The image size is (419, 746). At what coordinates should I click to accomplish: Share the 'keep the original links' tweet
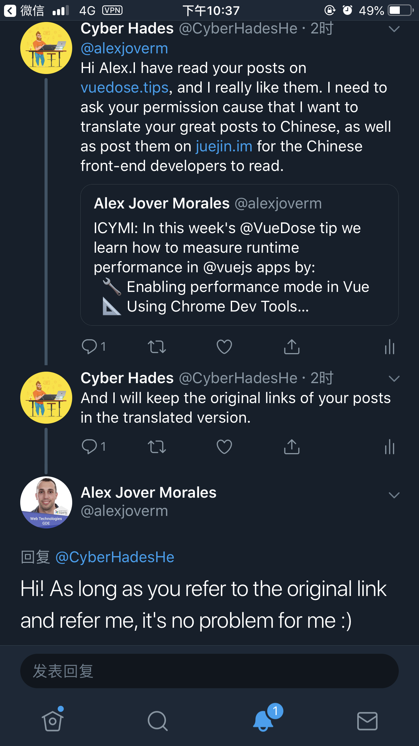pos(292,447)
